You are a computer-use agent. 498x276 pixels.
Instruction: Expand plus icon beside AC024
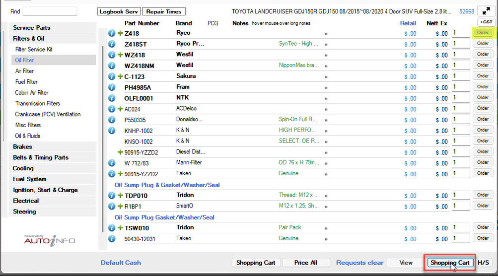pyautogui.click(x=120, y=109)
